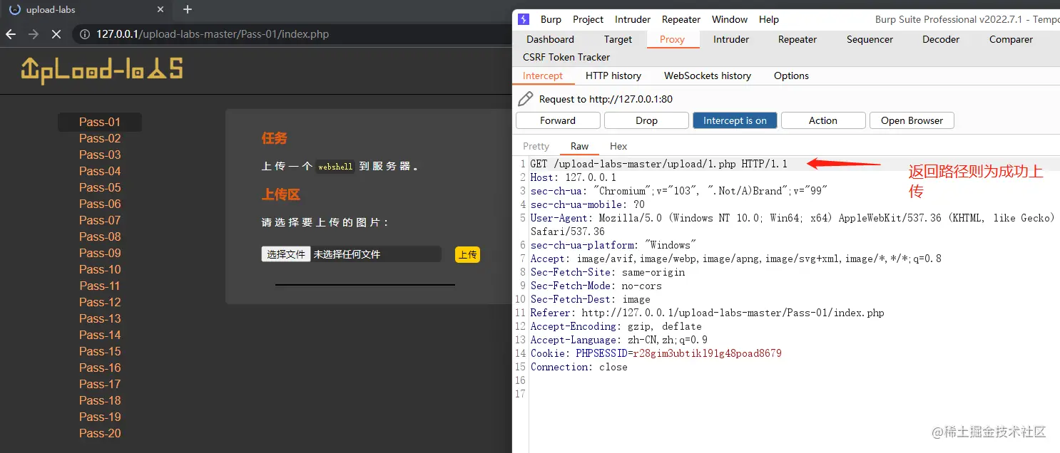Stop page loading with X icon
The height and width of the screenshot is (453, 1060).
(x=56, y=34)
